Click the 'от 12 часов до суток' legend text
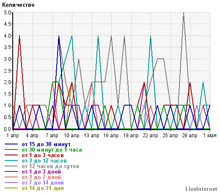 coord(50,166)
